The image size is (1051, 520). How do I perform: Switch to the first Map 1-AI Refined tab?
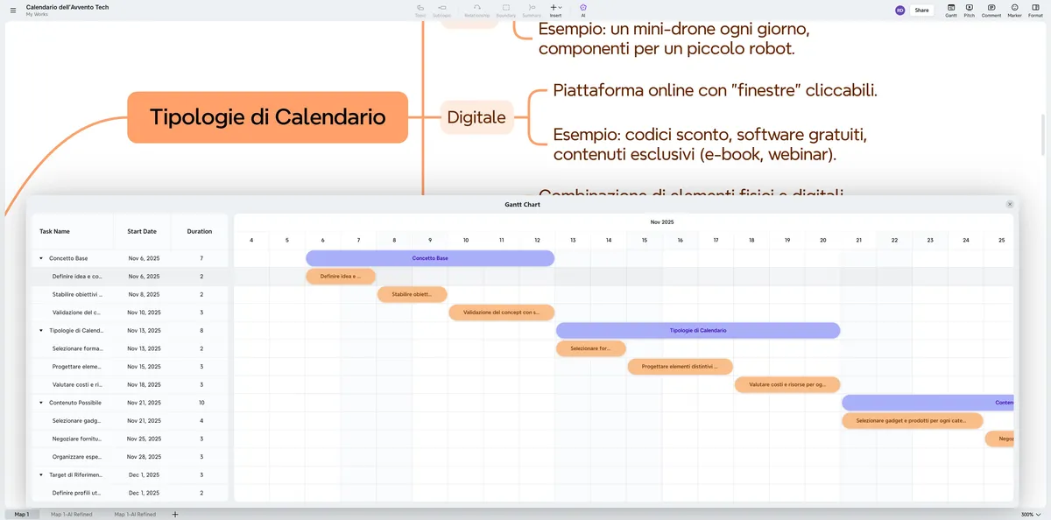pyautogui.click(x=71, y=515)
